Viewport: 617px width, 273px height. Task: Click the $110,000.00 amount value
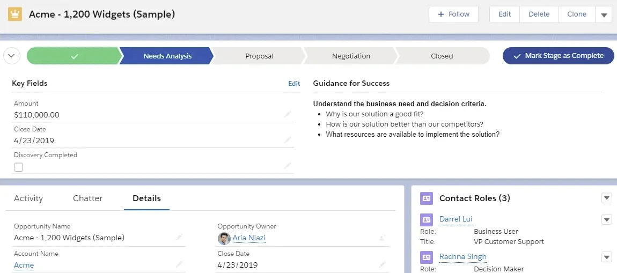pos(36,115)
